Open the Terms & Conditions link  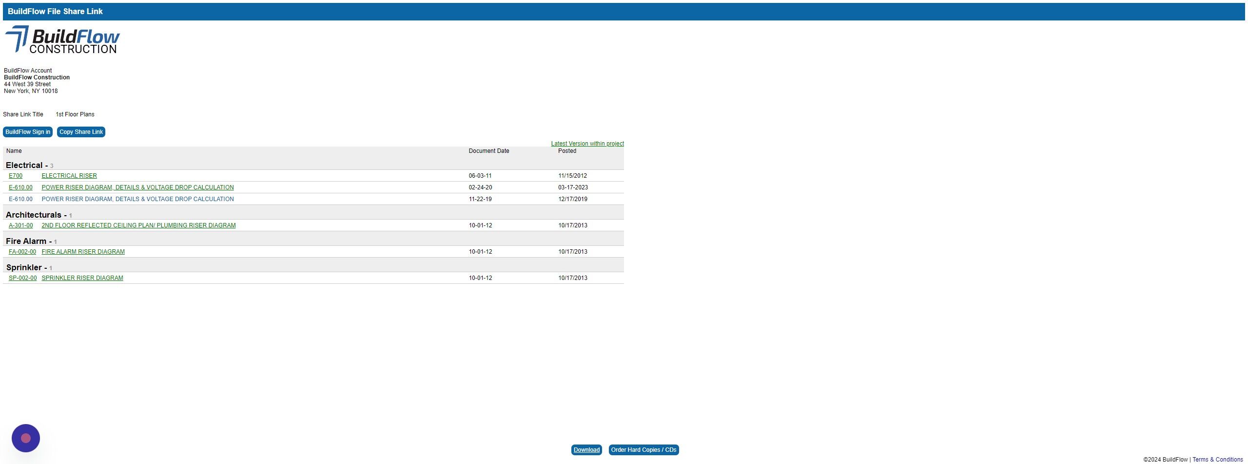[x=1217, y=460]
